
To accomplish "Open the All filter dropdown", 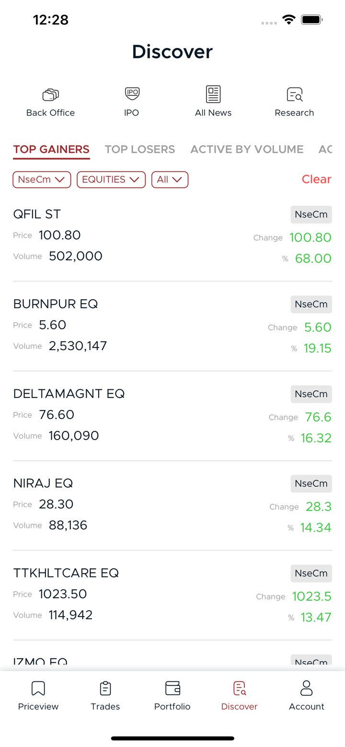I will [x=170, y=179].
